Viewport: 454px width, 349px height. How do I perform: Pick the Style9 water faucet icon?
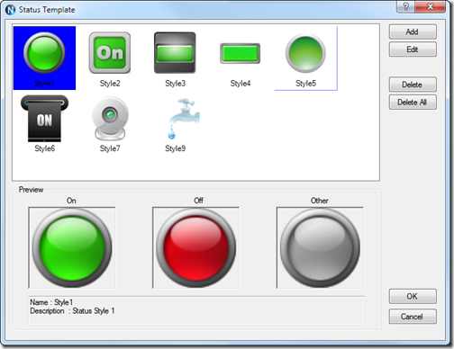[184, 119]
